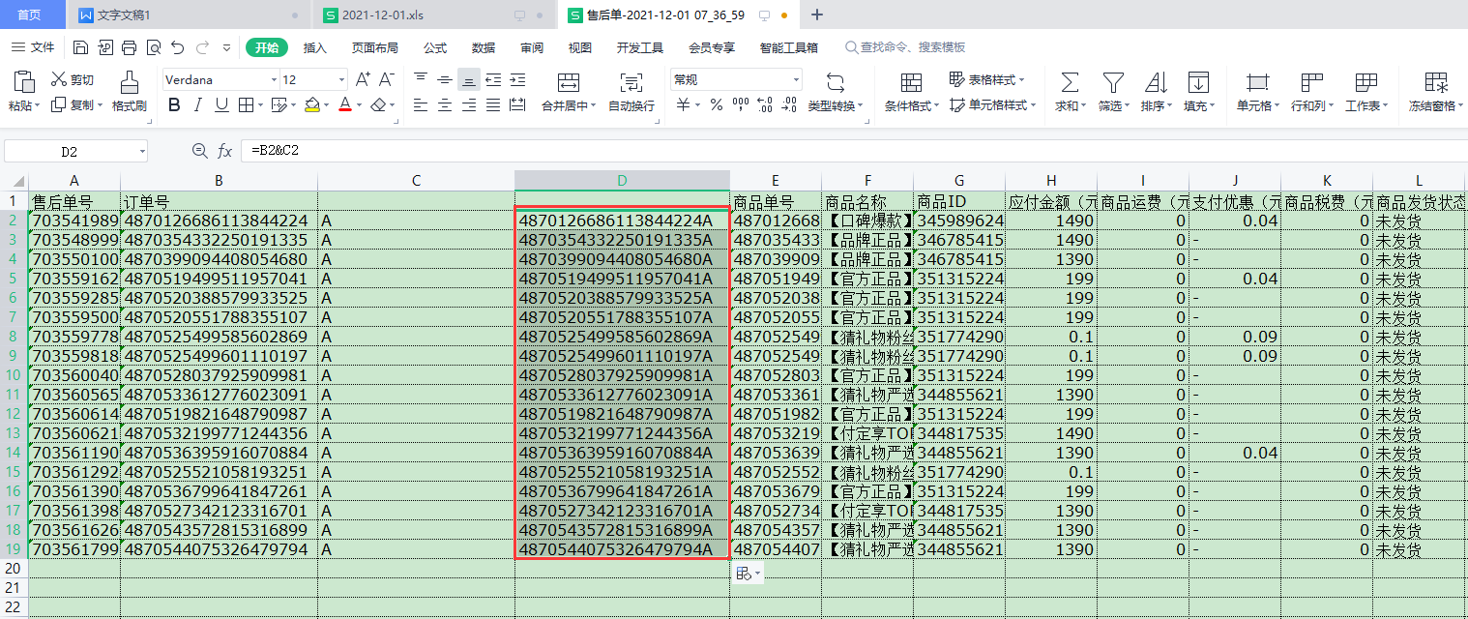Add a new document tab with plus
The height and width of the screenshot is (619, 1468).
tap(817, 15)
